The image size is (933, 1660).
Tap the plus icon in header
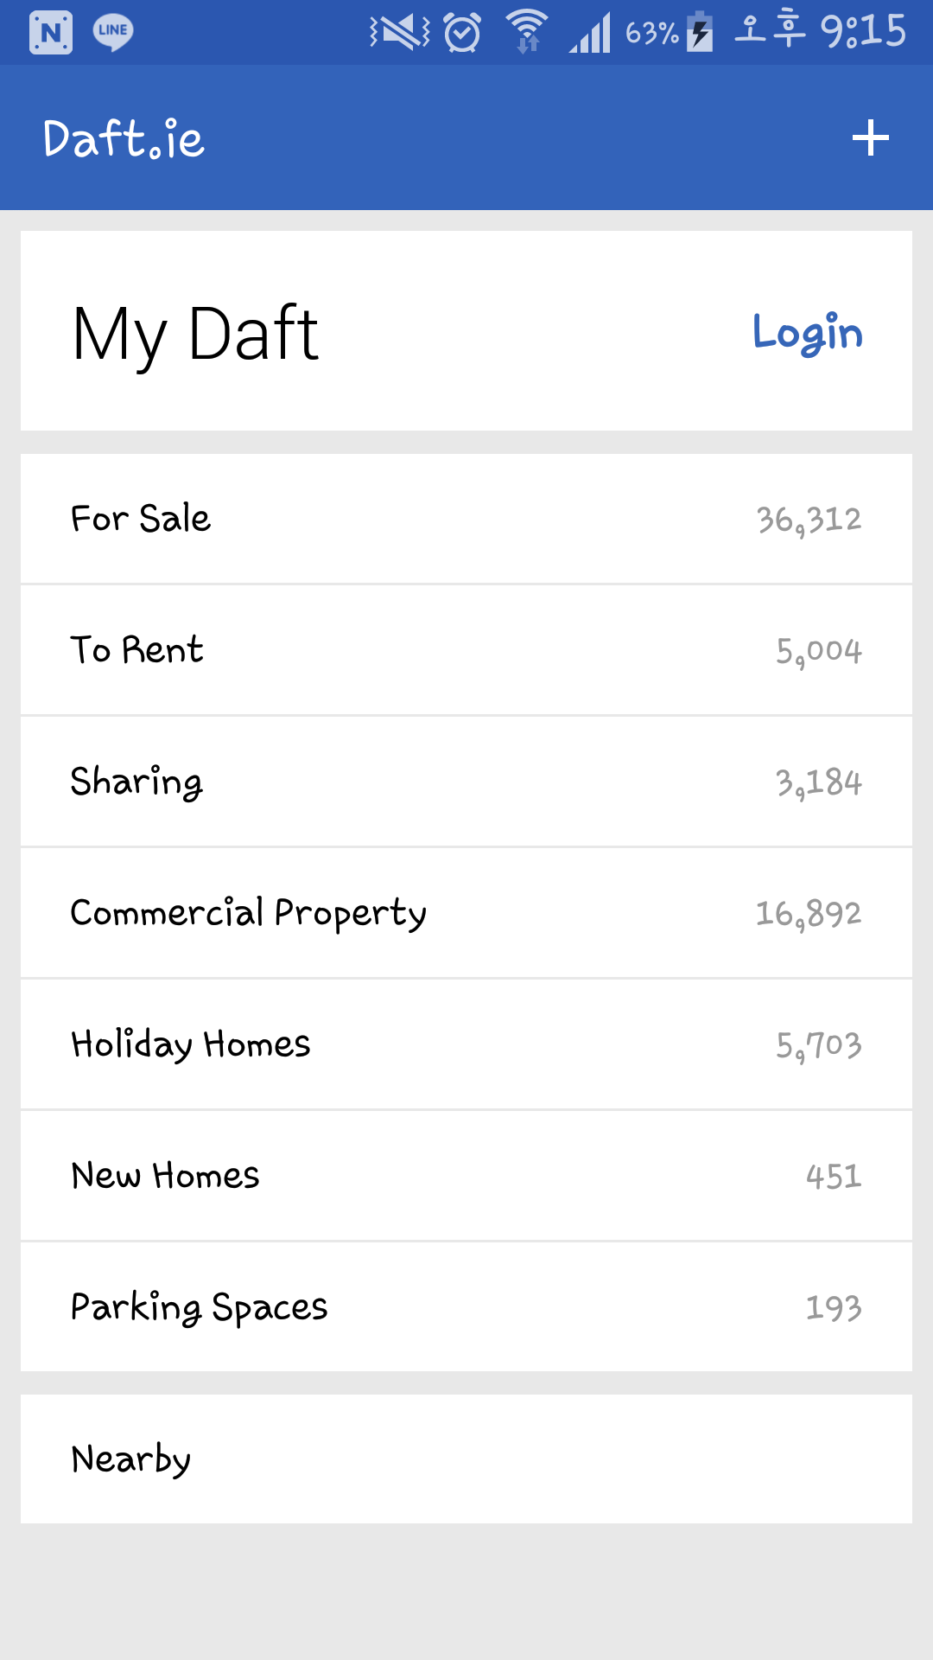870,138
